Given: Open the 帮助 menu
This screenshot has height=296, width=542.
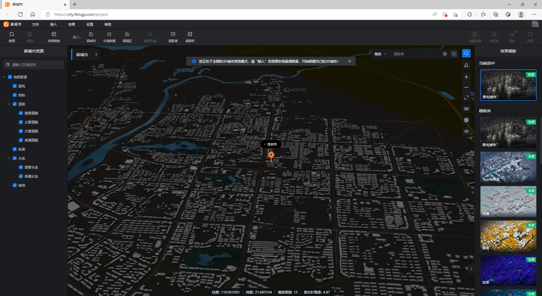Looking at the screenshot, I should pyautogui.click(x=108, y=24).
